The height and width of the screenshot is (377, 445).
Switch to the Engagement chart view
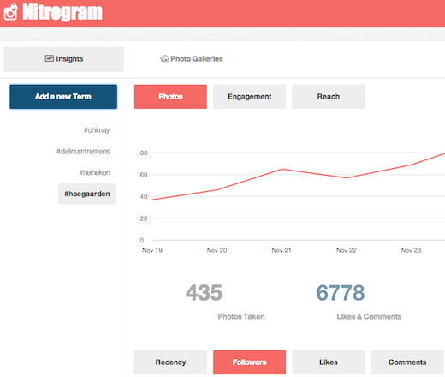pyautogui.click(x=249, y=97)
